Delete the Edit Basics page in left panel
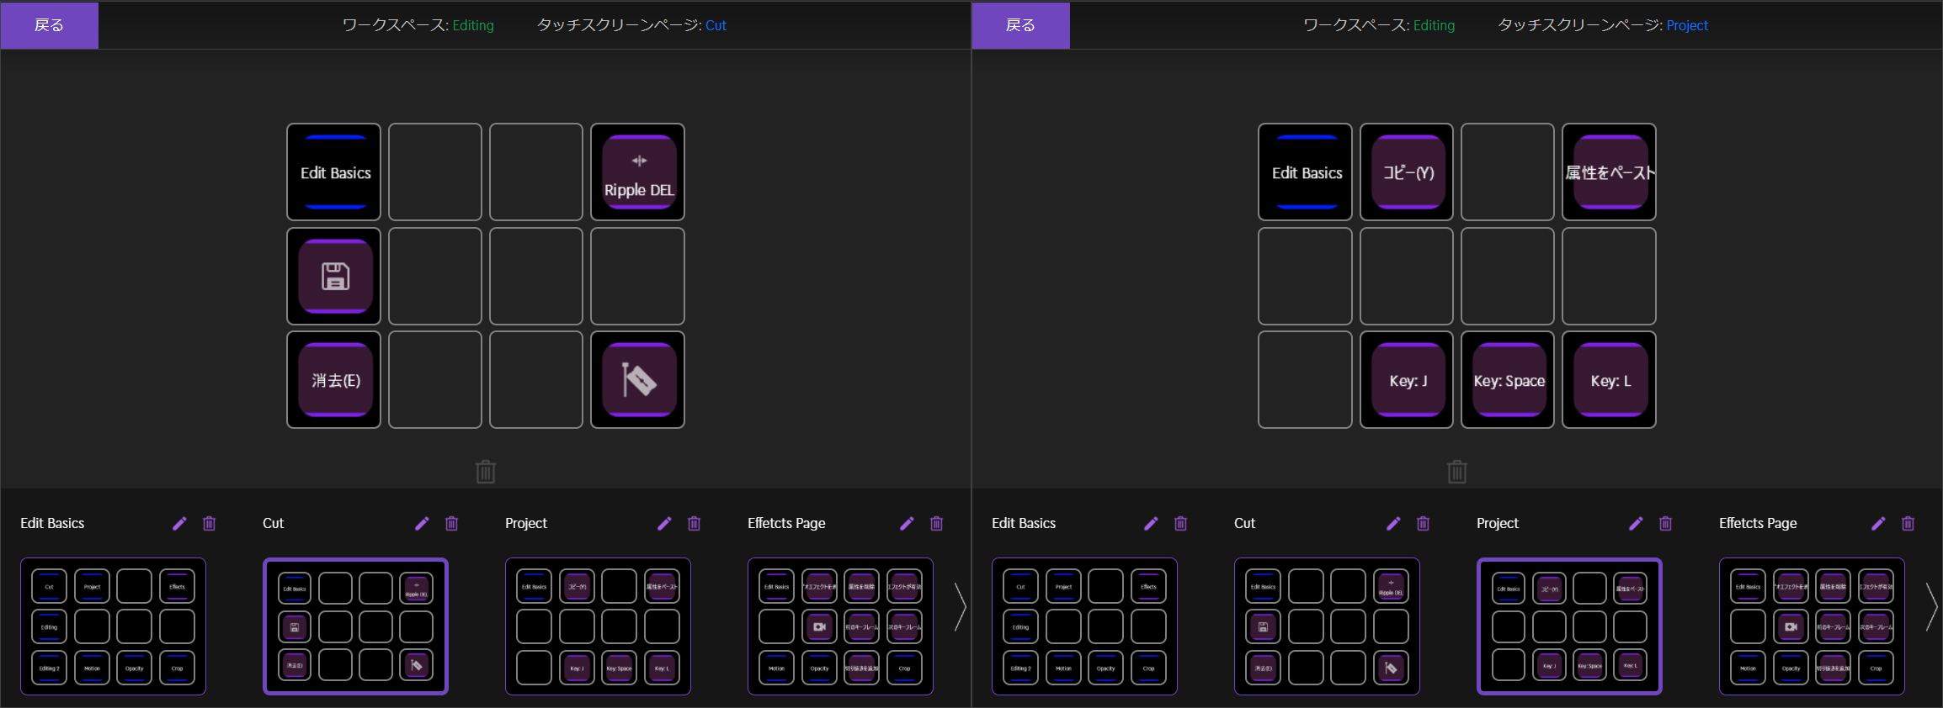 (x=210, y=524)
